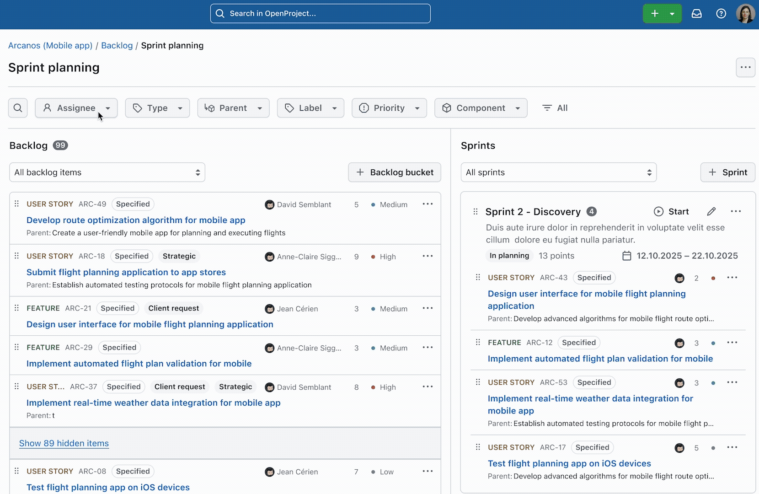Viewport: 759px width, 494px height.
Task: Edit Sprint 2 using the pencil icon
Action: 711,211
